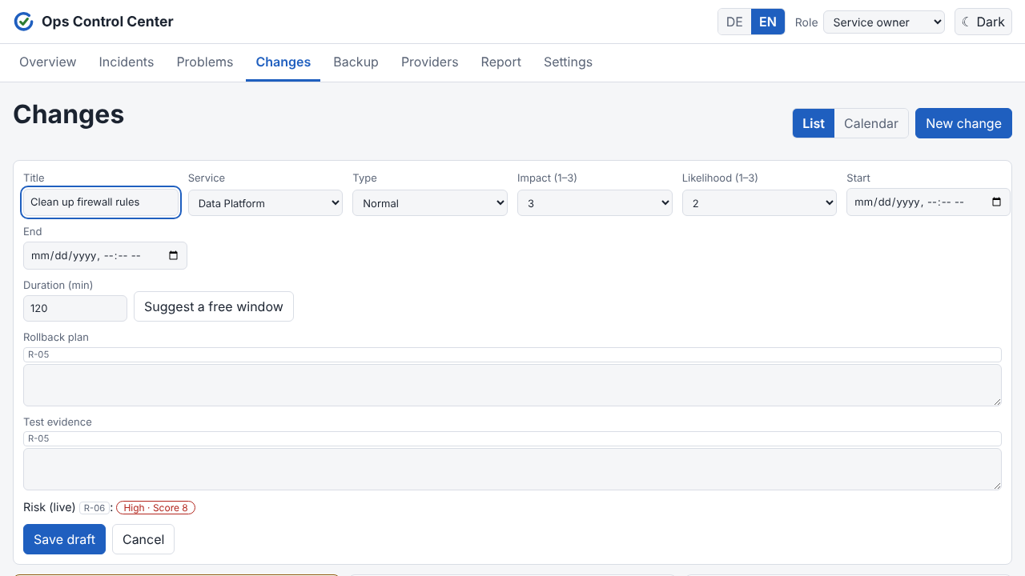The height and width of the screenshot is (576, 1025).
Task: Open the Start field calendar picker icon
Action: point(996,202)
